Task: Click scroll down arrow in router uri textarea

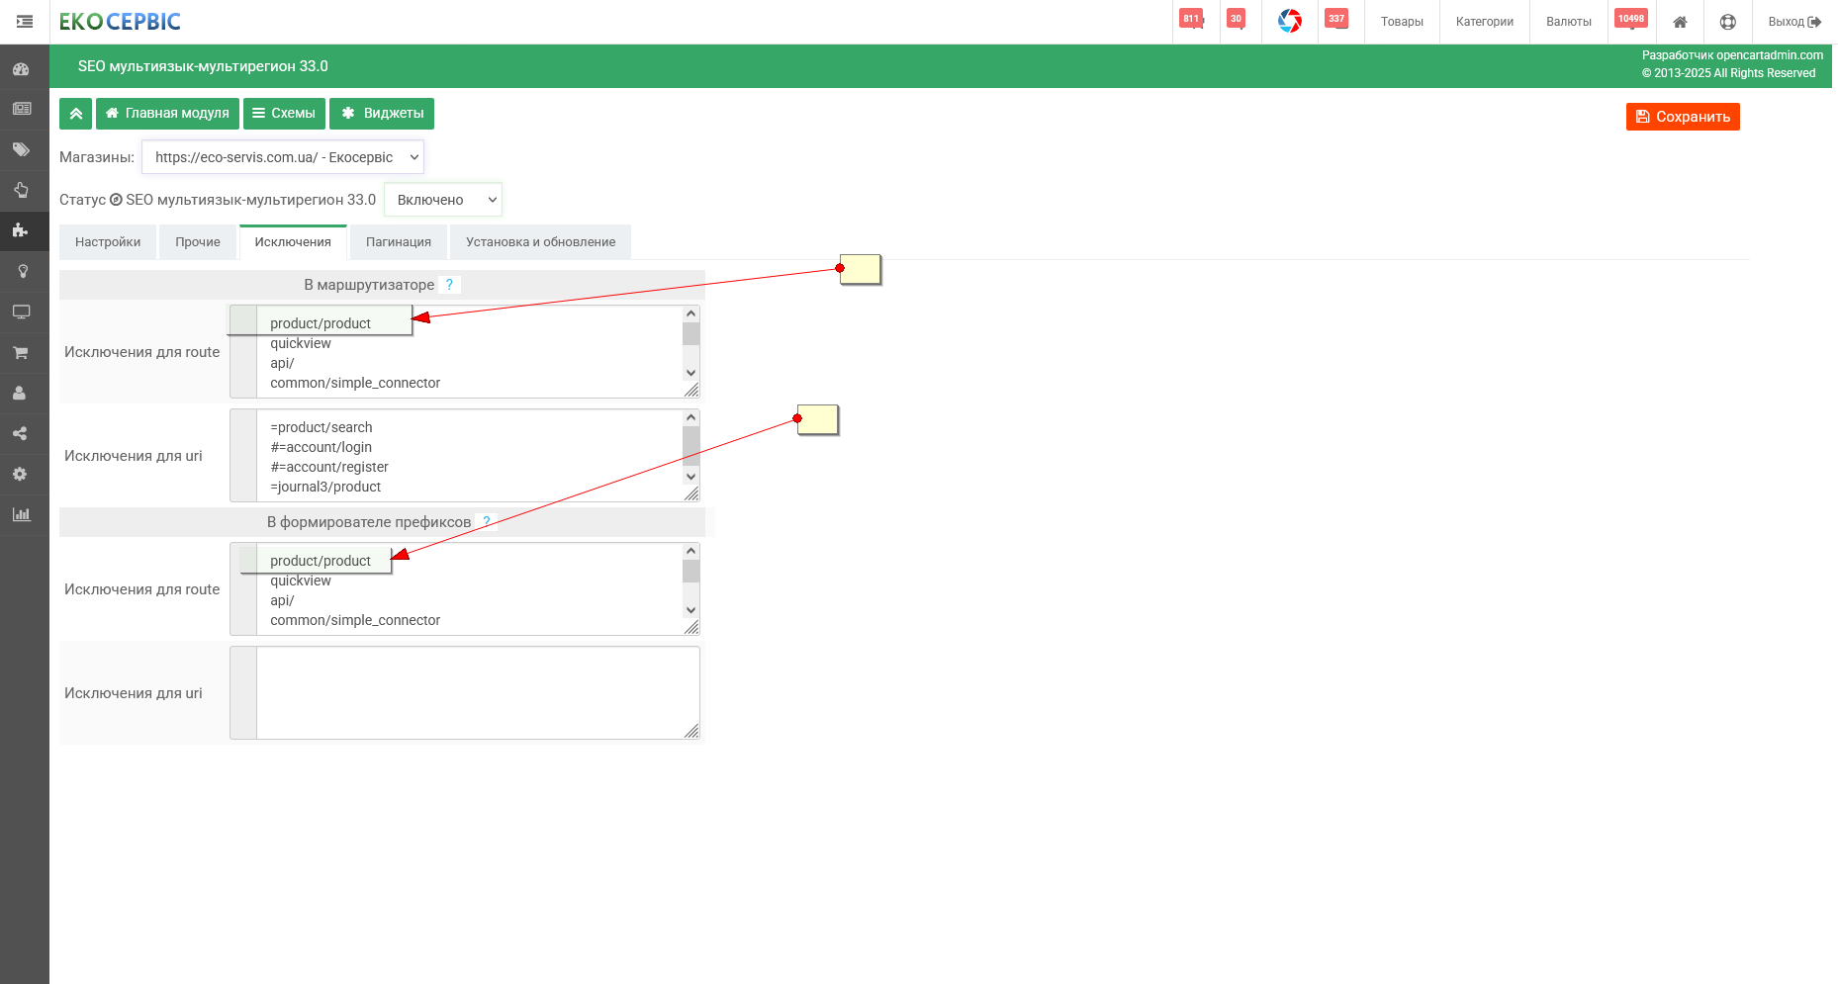Action: click(690, 477)
